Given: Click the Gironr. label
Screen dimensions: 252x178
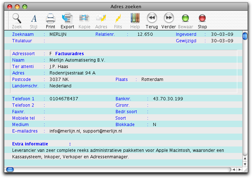Looking at the screenshot, I should (x=122, y=105).
